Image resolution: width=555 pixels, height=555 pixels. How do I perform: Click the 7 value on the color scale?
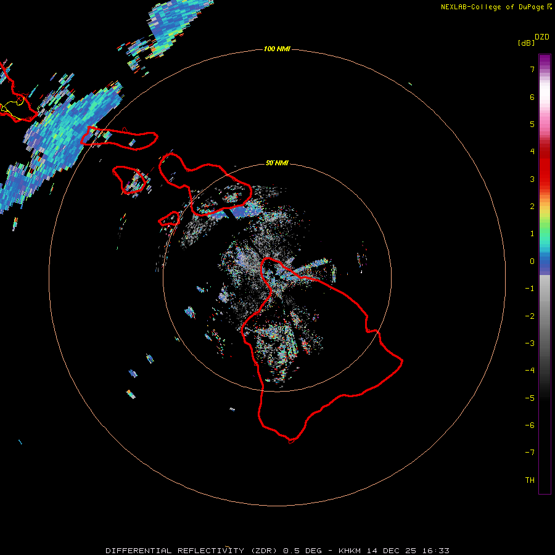pyautogui.click(x=532, y=69)
